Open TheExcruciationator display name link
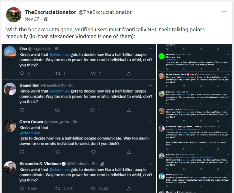 [x=50, y=12]
